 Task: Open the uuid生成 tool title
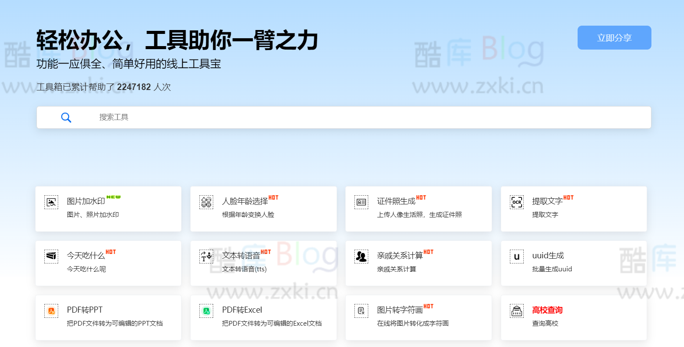tap(548, 256)
